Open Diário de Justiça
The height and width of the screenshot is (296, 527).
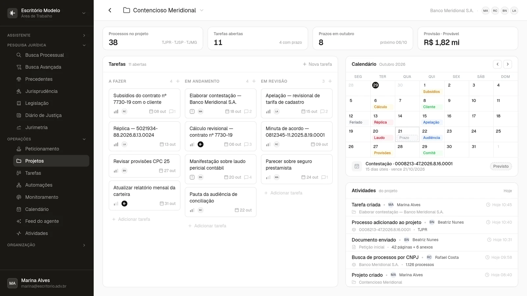point(51,115)
